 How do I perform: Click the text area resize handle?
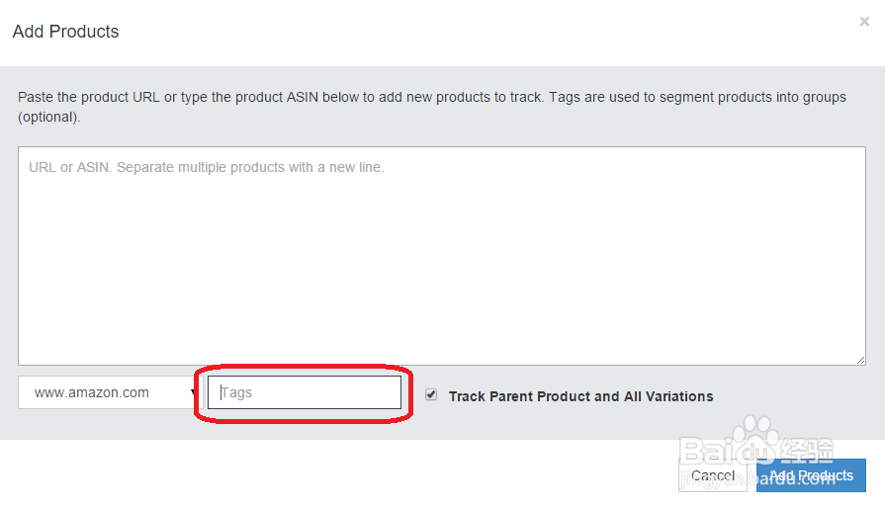[860, 360]
